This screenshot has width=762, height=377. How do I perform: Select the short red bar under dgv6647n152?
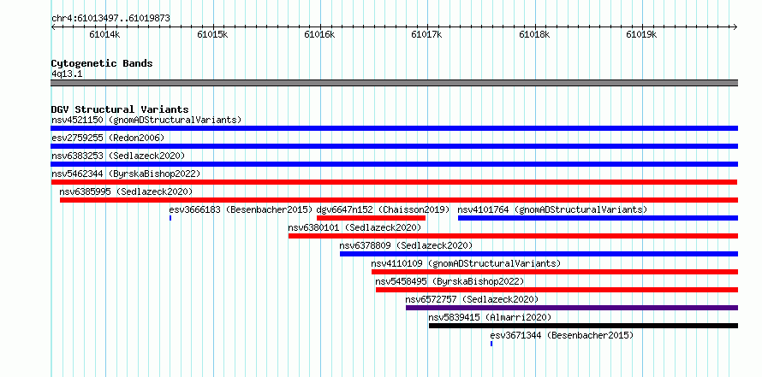(x=372, y=218)
